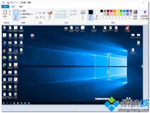Toggle Color 1 as active color
150x113 pixels.
tap(91, 15)
